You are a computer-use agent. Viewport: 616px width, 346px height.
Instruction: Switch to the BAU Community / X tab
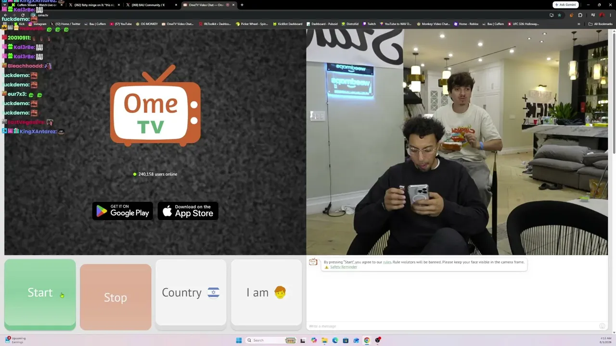tap(151, 5)
